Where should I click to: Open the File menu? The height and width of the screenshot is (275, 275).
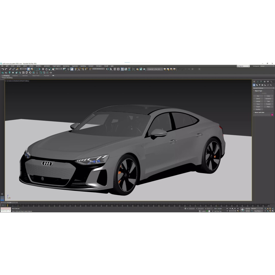point(2,66)
